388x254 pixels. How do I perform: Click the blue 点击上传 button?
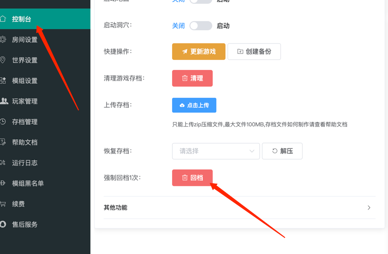(x=194, y=105)
